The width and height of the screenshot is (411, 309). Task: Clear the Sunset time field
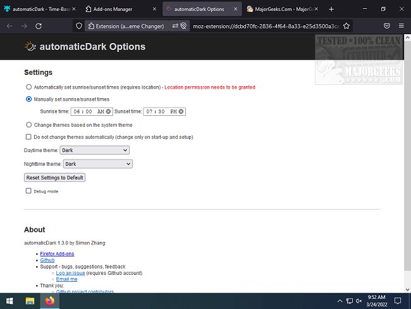click(x=181, y=111)
